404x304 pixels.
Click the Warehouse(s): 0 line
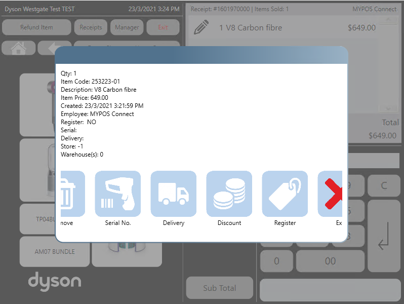(x=82, y=155)
